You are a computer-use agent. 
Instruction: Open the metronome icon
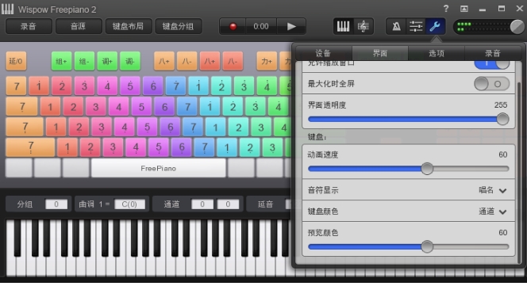pos(396,26)
